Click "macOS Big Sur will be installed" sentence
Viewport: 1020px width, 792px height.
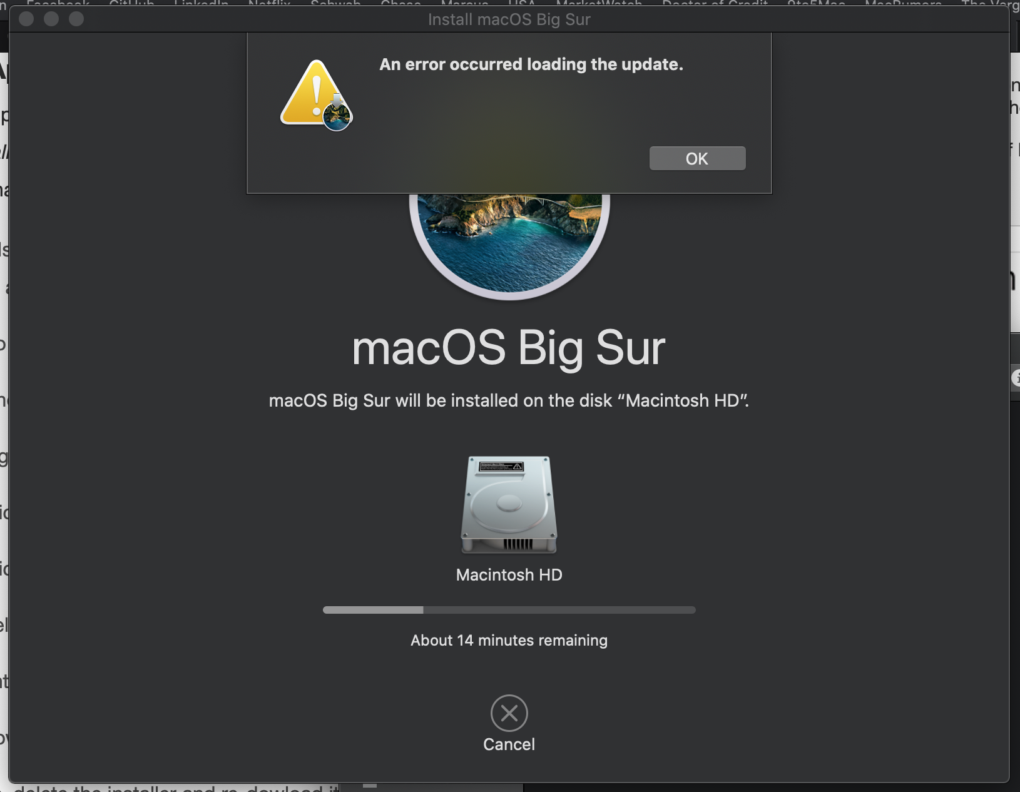pos(509,400)
